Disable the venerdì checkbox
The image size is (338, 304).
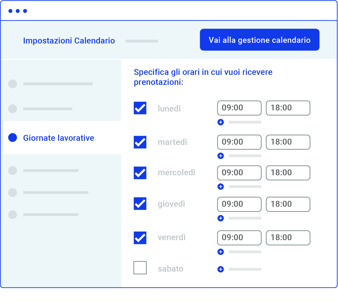(140, 238)
